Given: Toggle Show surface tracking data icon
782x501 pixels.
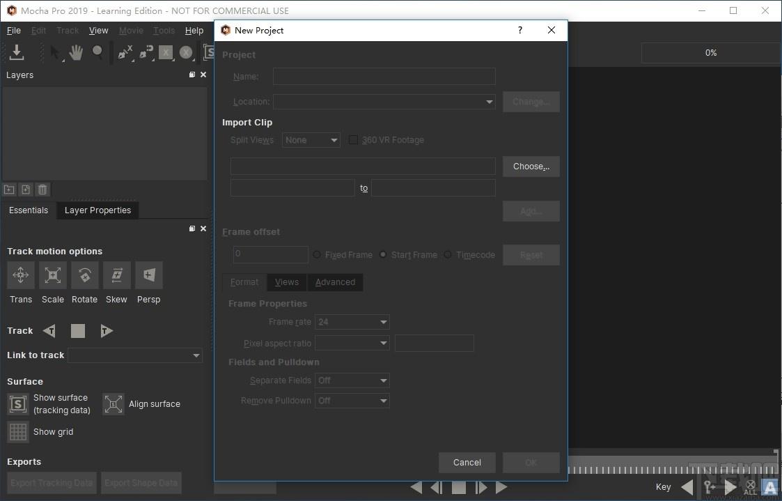Looking at the screenshot, I should pos(18,403).
